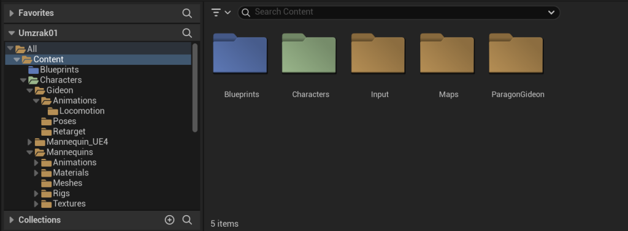Expand the Favorites section
The image size is (628, 231).
point(12,13)
